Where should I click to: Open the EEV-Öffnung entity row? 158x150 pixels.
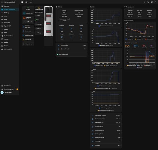coord(71,45)
